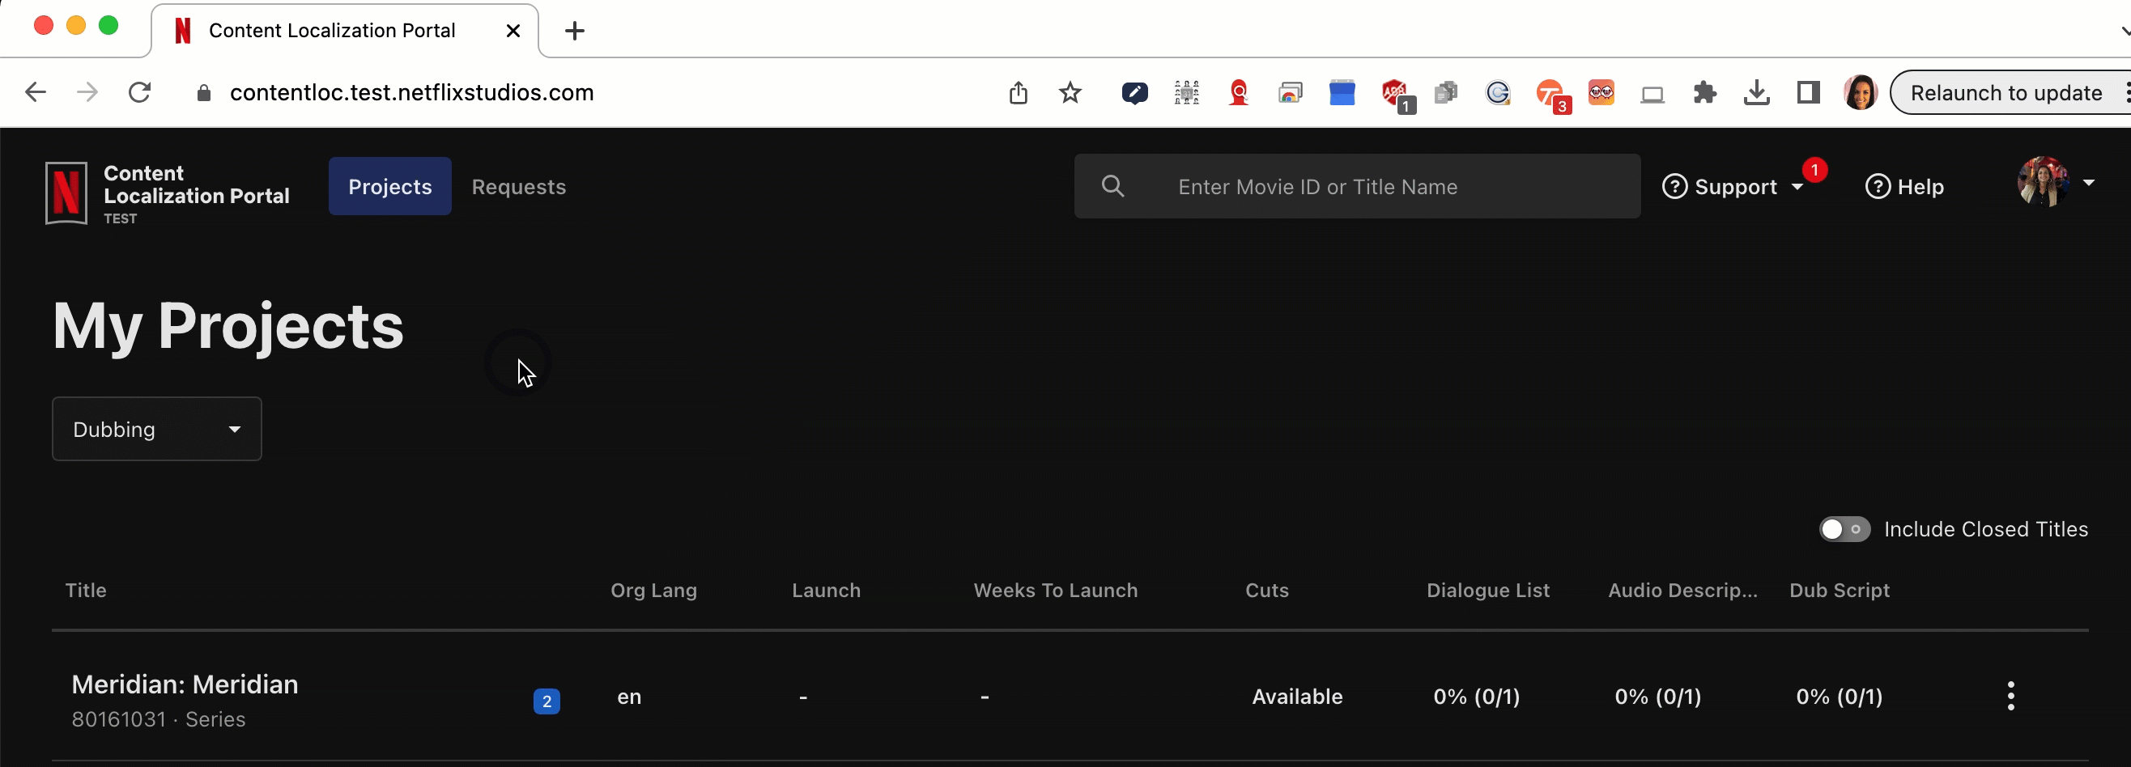Open a new browser tab with plus
Image resolution: width=2131 pixels, height=767 pixels.
574,31
